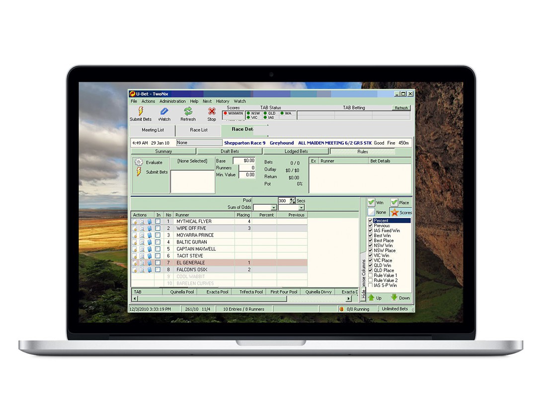
Task: Switch to the Lodged Bets tab
Action: click(296, 151)
